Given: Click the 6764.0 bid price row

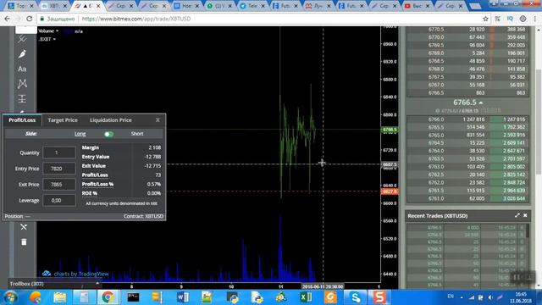Looking at the screenshot, I should tap(467, 151).
